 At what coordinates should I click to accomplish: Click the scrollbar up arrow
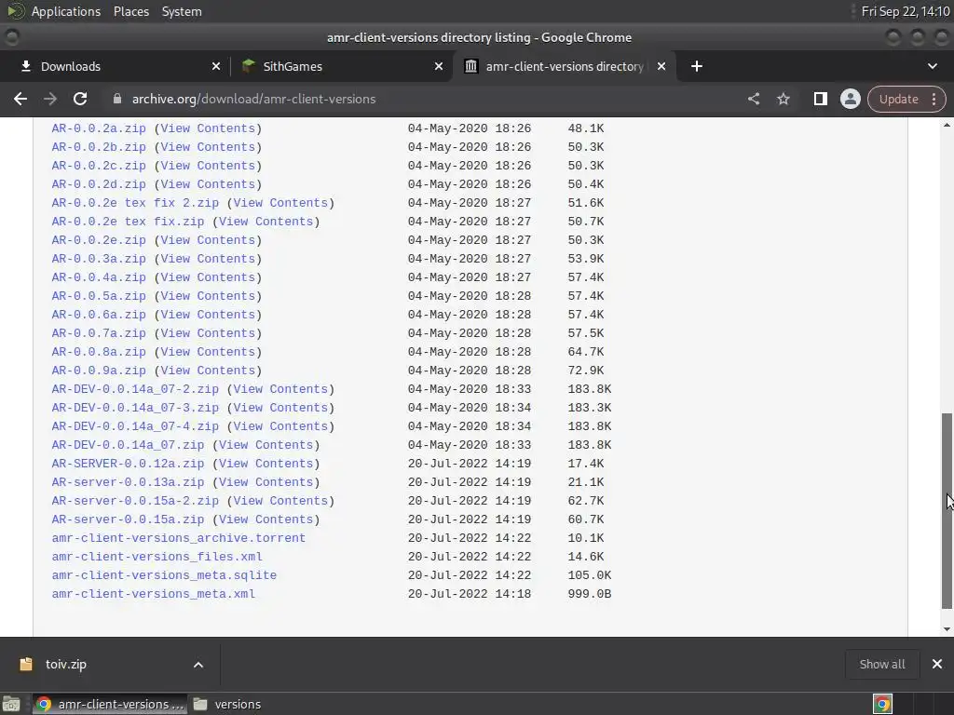click(947, 126)
